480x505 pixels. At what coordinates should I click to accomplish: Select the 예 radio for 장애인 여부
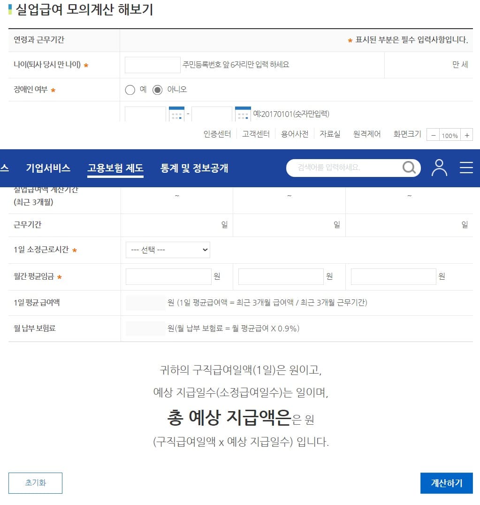(x=130, y=90)
